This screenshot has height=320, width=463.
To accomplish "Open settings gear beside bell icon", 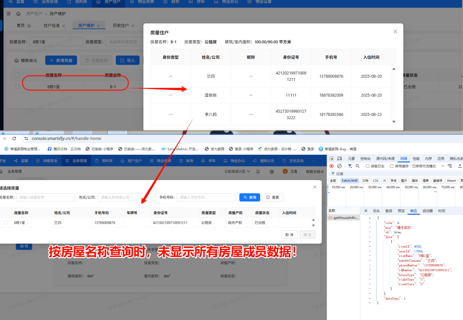I will point(272,172).
